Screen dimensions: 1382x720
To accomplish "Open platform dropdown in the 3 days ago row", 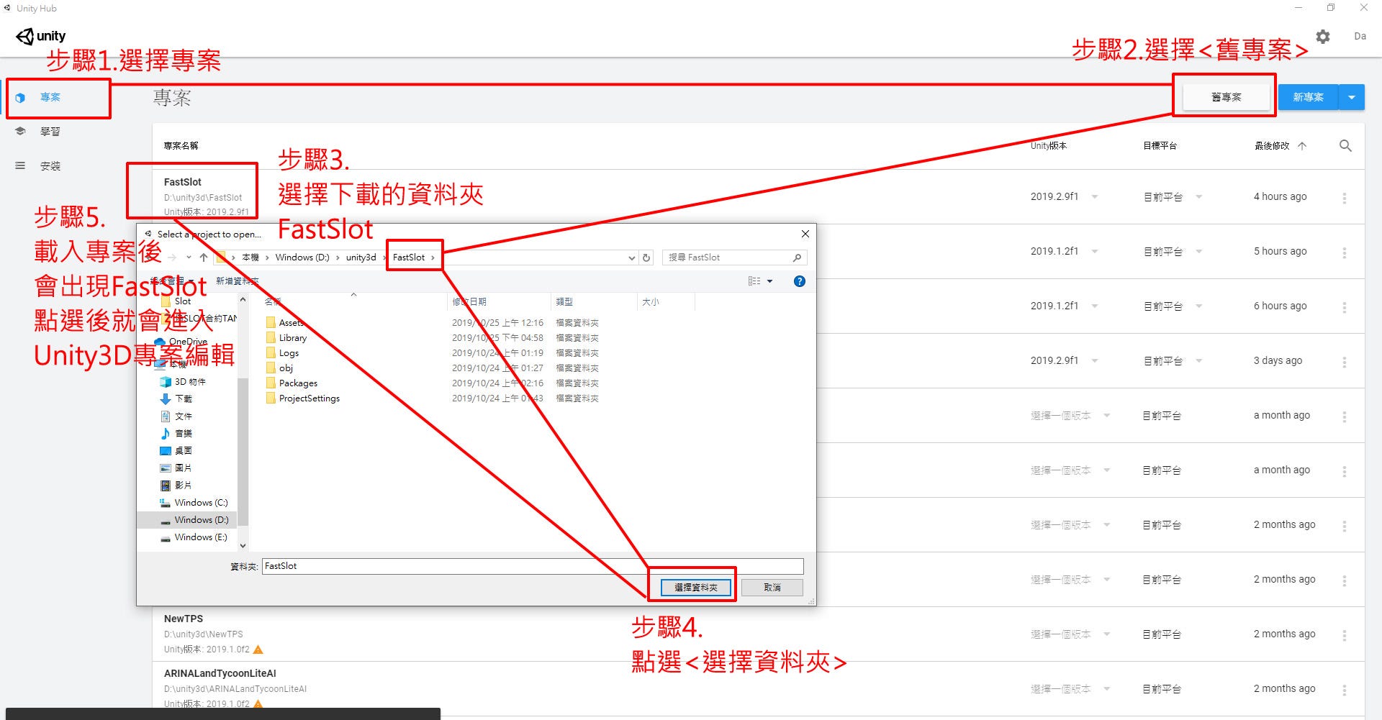I will pos(1199,361).
